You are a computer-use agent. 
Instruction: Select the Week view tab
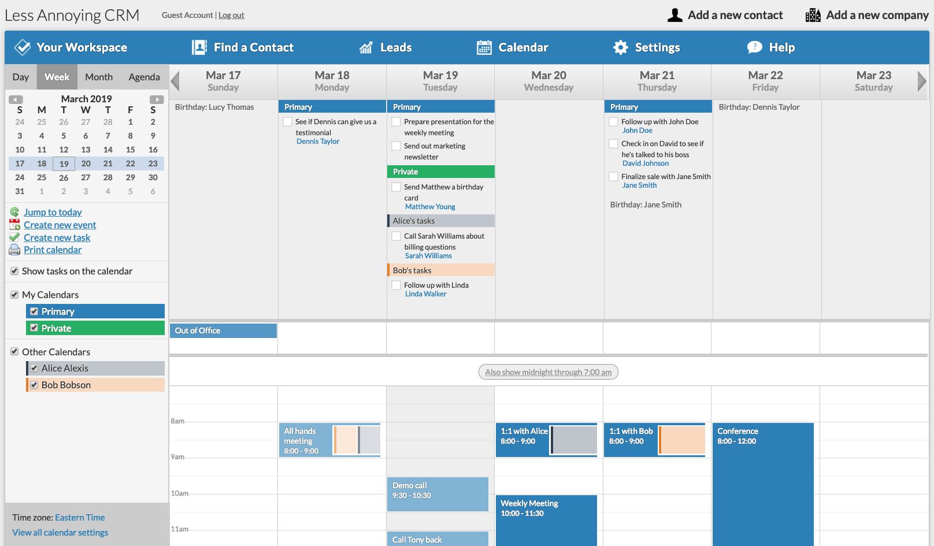pos(57,77)
